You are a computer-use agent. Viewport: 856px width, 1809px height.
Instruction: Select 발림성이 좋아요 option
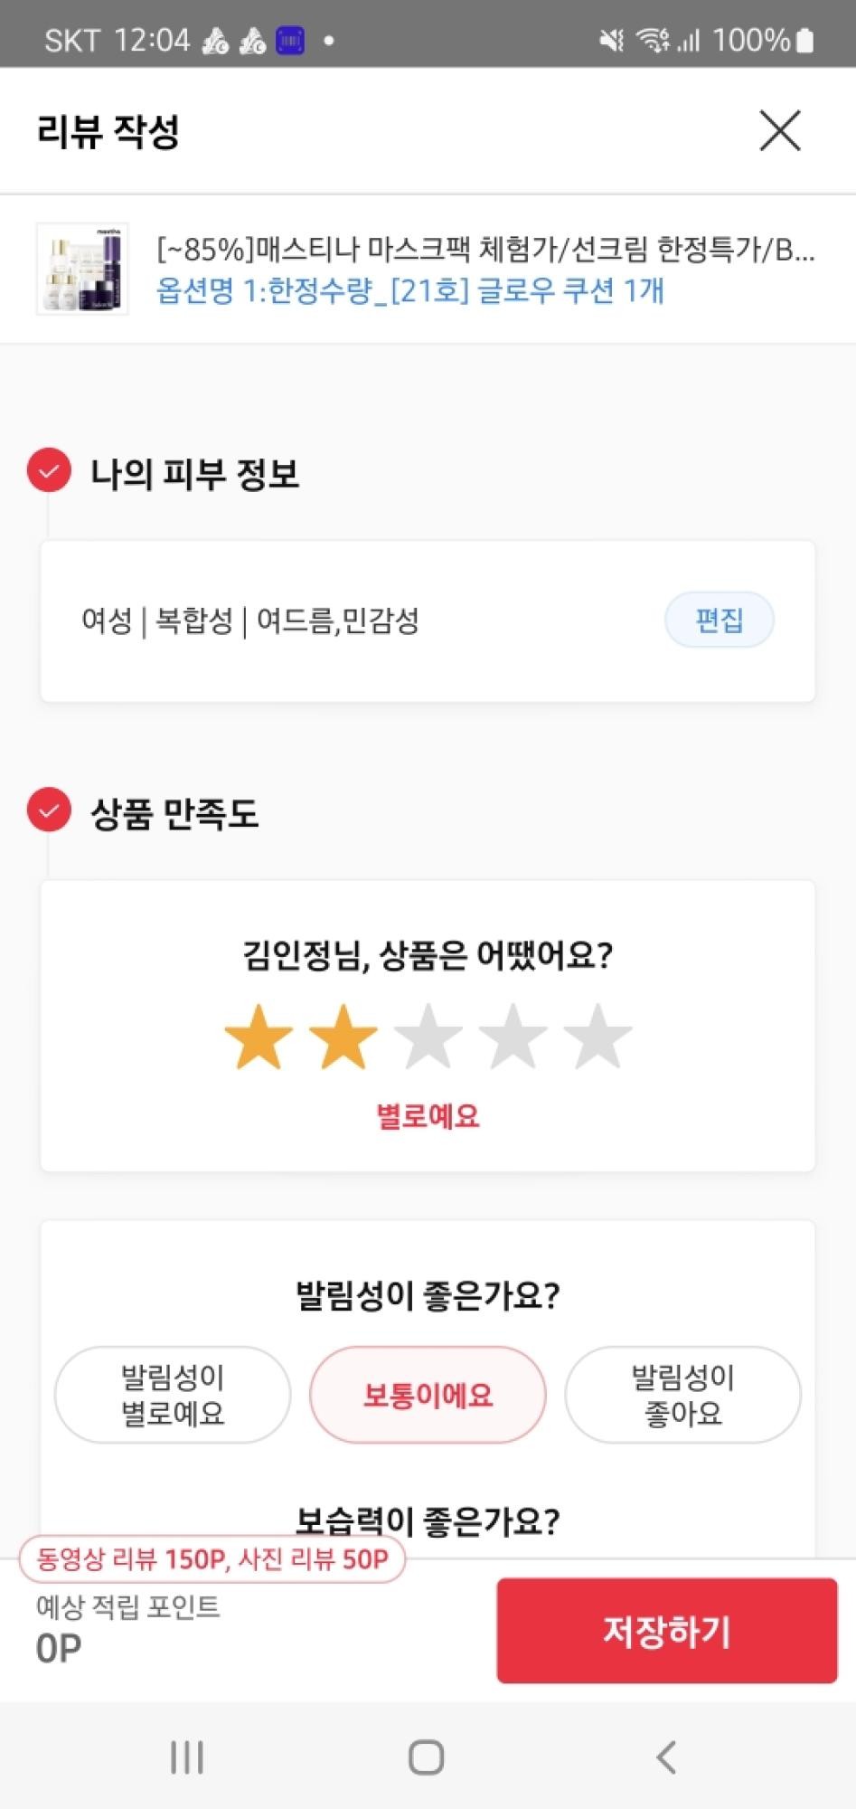click(x=682, y=1395)
